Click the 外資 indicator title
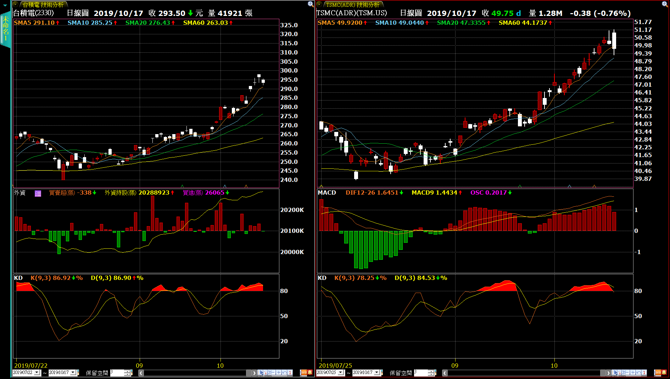The height and width of the screenshot is (379, 670). pos(20,193)
